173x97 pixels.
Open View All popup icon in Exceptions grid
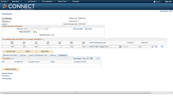pyautogui.click(x=88, y=58)
